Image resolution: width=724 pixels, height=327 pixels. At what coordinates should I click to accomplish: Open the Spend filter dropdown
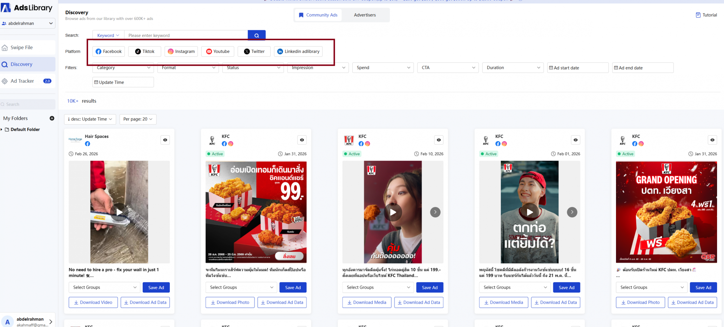click(x=383, y=68)
